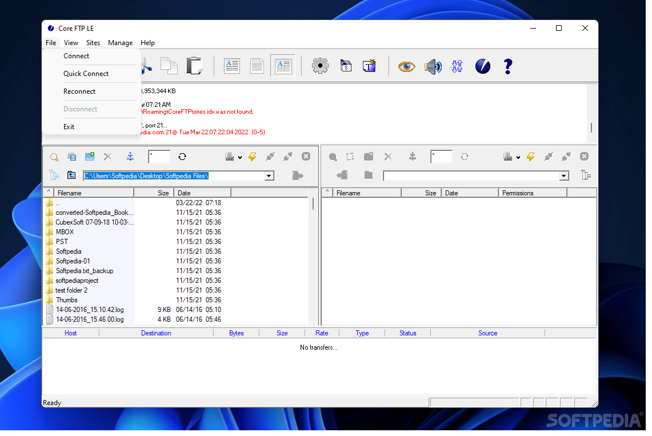Click the Destination header in transfer queue
This screenshot has height=436, width=652.
(x=157, y=334)
